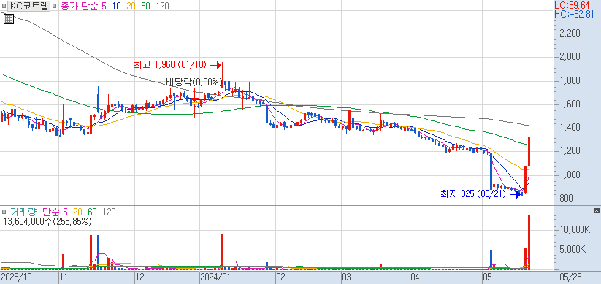
Task: Click the 1,800 price axis label
Action: [x=569, y=81]
